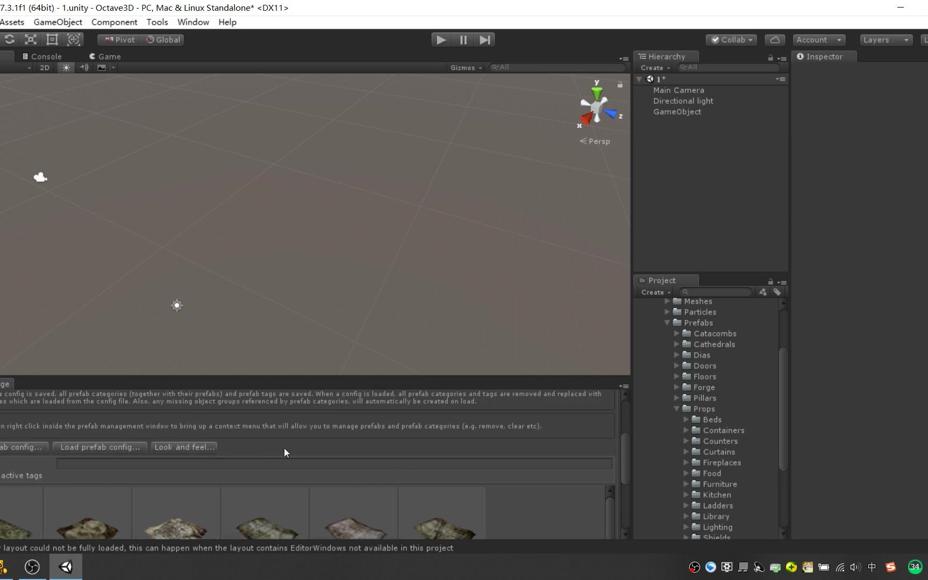Open OBS Studio from taskbar
928x580 pixels.
point(32,567)
